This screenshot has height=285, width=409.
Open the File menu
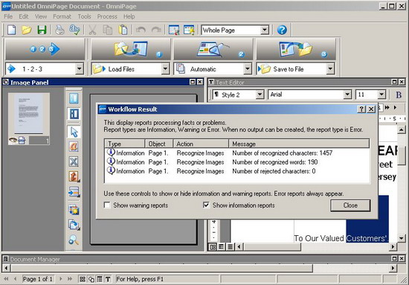pyautogui.click(x=8, y=16)
